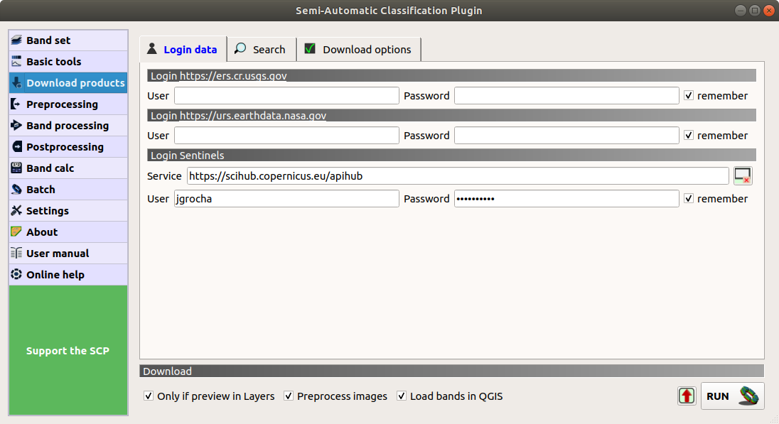Click the red arrow export links icon

pos(686,396)
